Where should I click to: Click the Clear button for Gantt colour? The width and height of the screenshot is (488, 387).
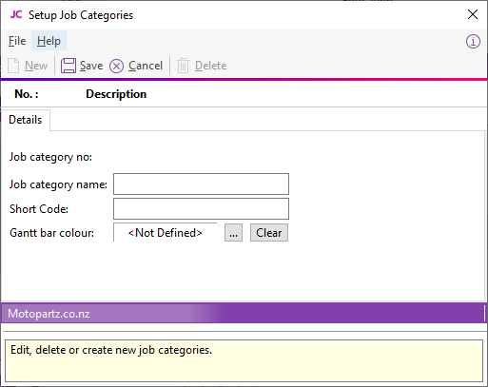[x=269, y=233]
